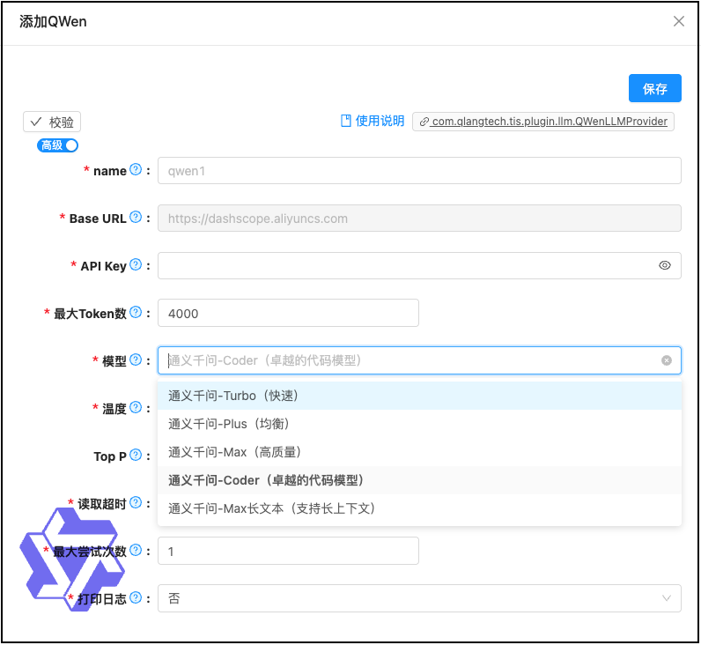The image size is (701, 645).
Task: Show API Key using the eye icon
Action: pos(665,265)
